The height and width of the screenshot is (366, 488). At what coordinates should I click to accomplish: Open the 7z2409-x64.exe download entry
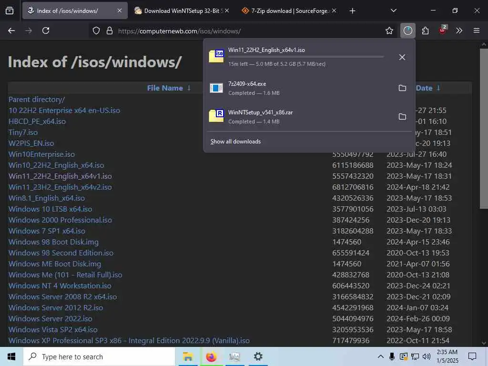click(x=299, y=88)
